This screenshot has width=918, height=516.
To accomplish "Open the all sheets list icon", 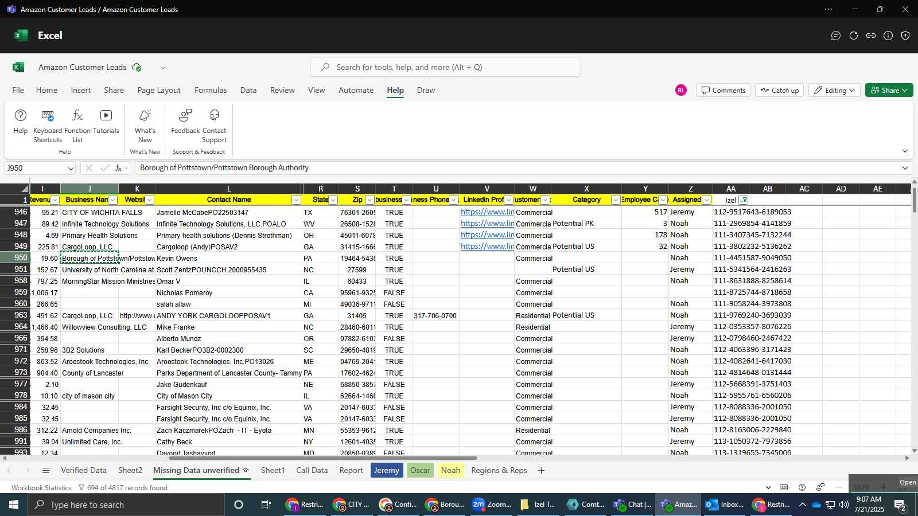I will (46, 470).
